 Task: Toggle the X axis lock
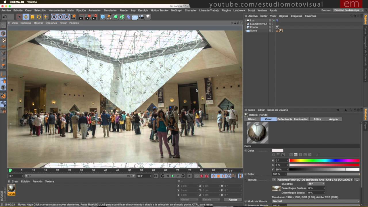54,17
